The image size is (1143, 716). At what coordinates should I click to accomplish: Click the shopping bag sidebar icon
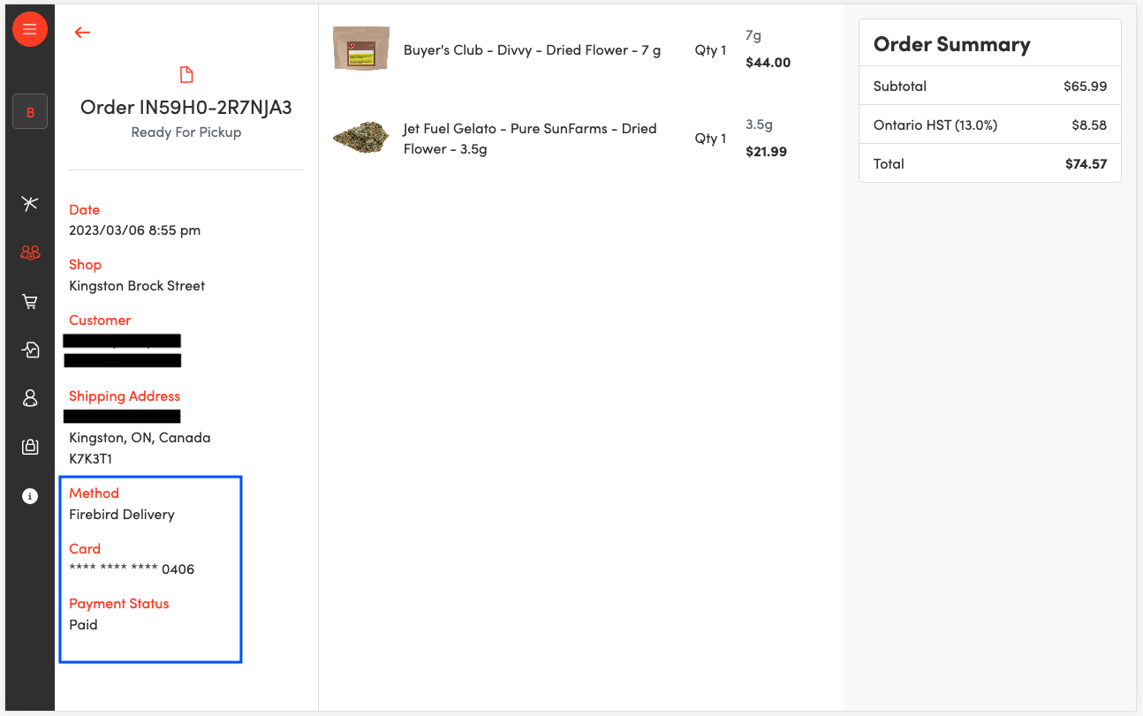(x=30, y=447)
